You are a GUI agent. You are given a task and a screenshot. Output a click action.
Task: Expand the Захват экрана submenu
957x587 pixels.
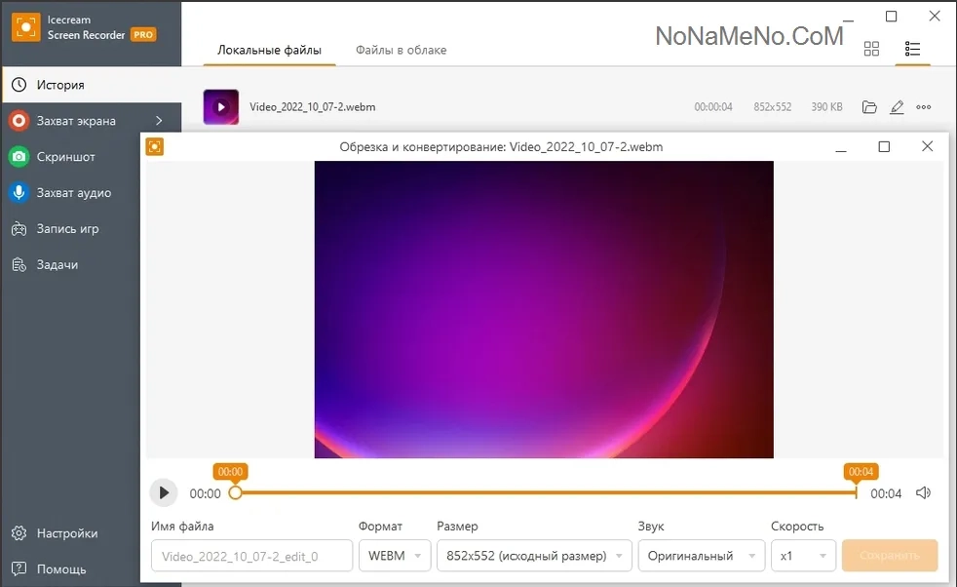[x=159, y=121]
